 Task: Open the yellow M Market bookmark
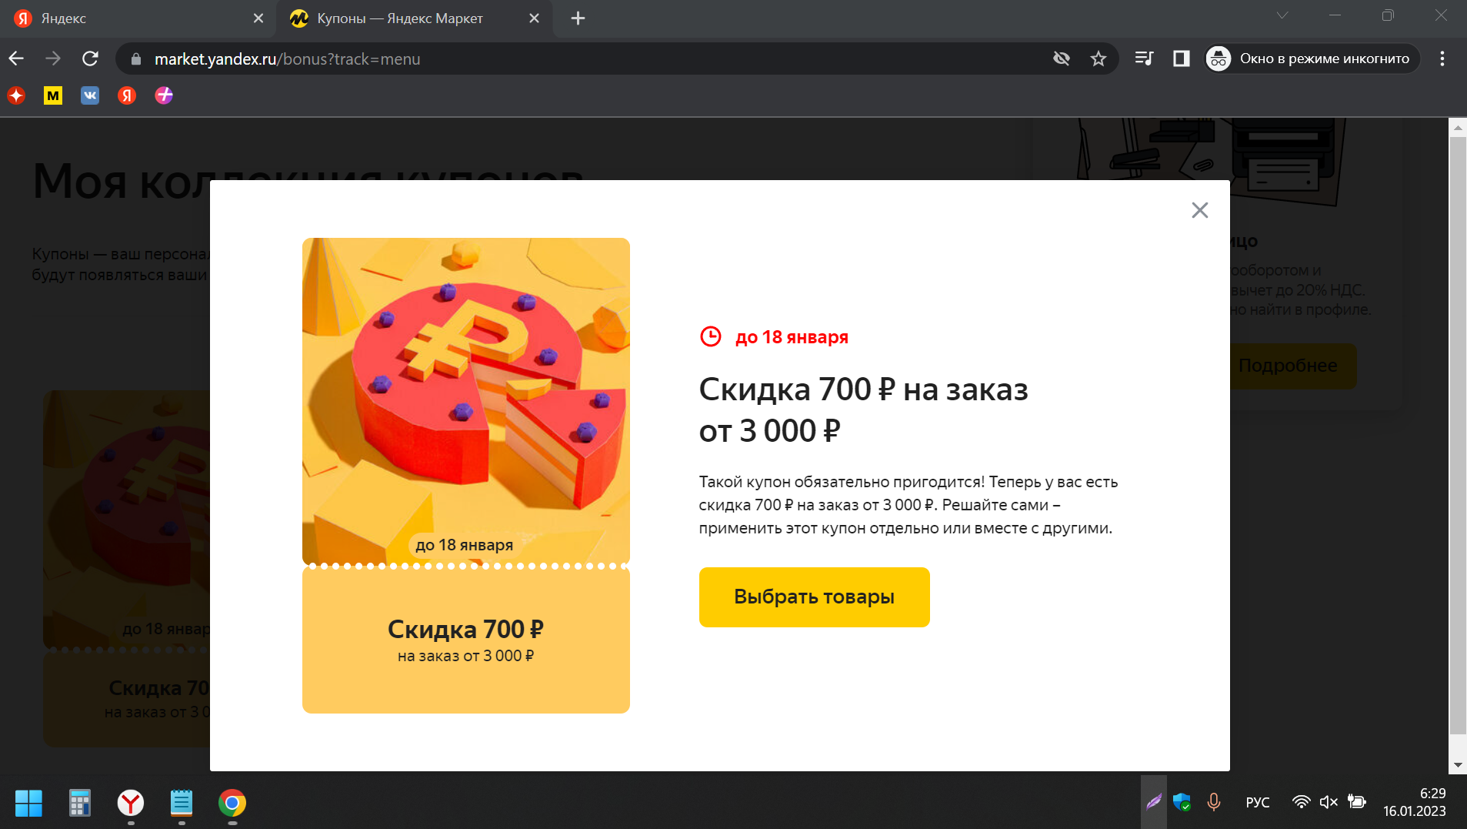[53, 95]
